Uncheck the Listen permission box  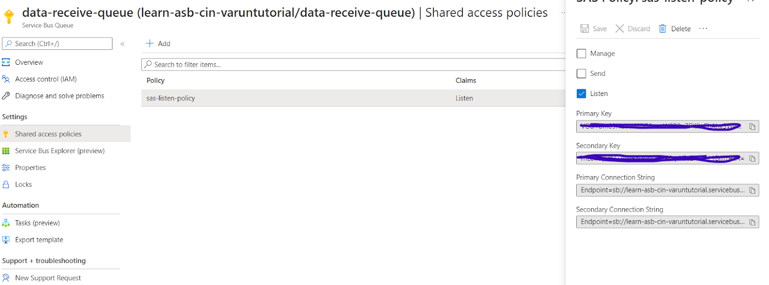point(581,94)
